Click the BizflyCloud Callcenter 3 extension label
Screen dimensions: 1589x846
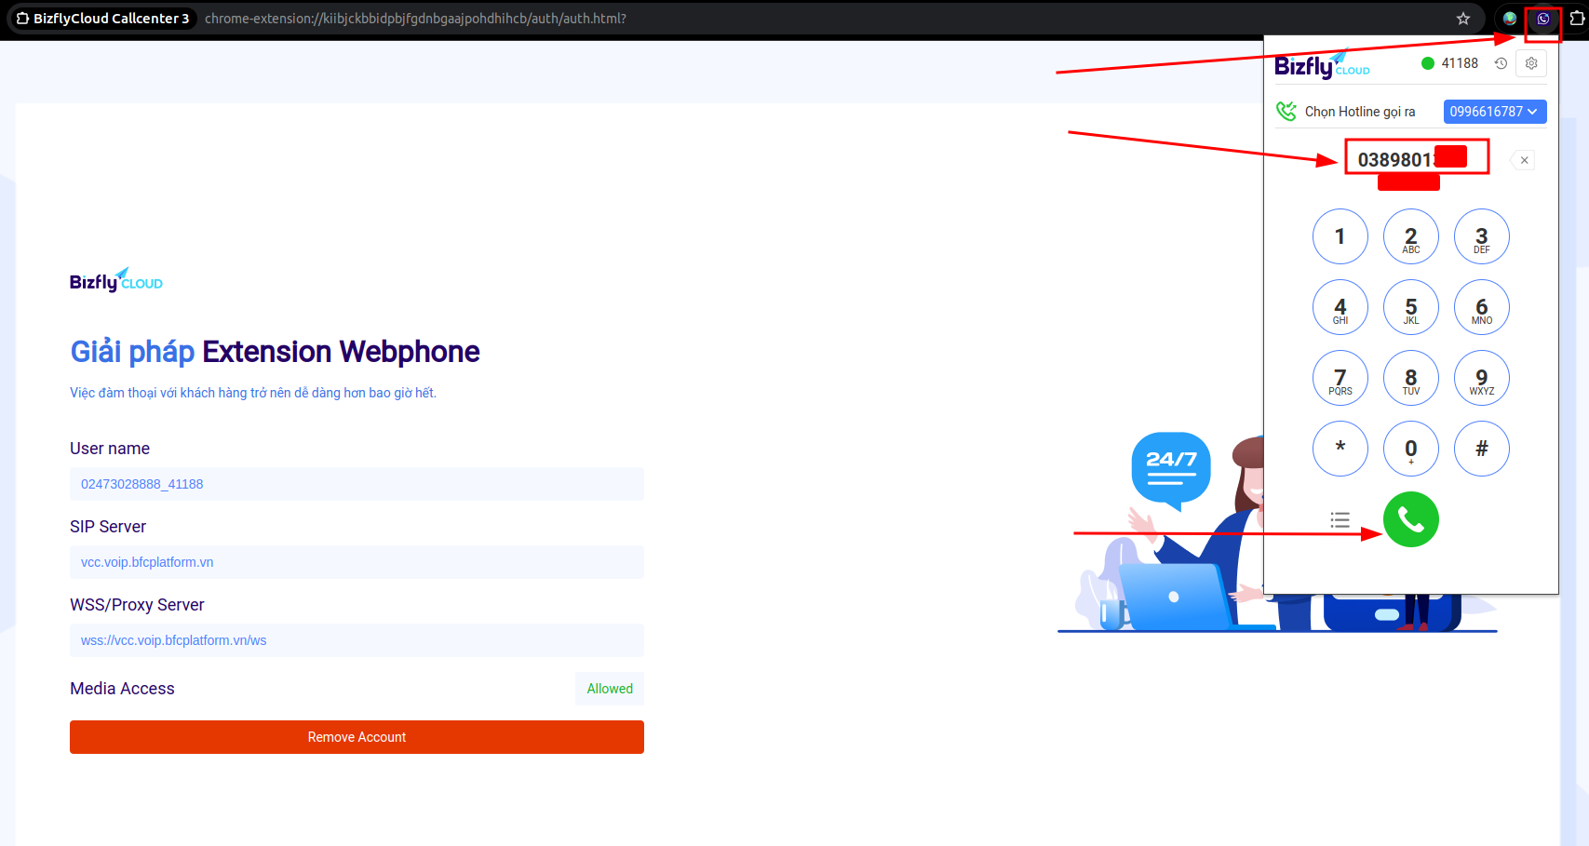pos(102,19)
